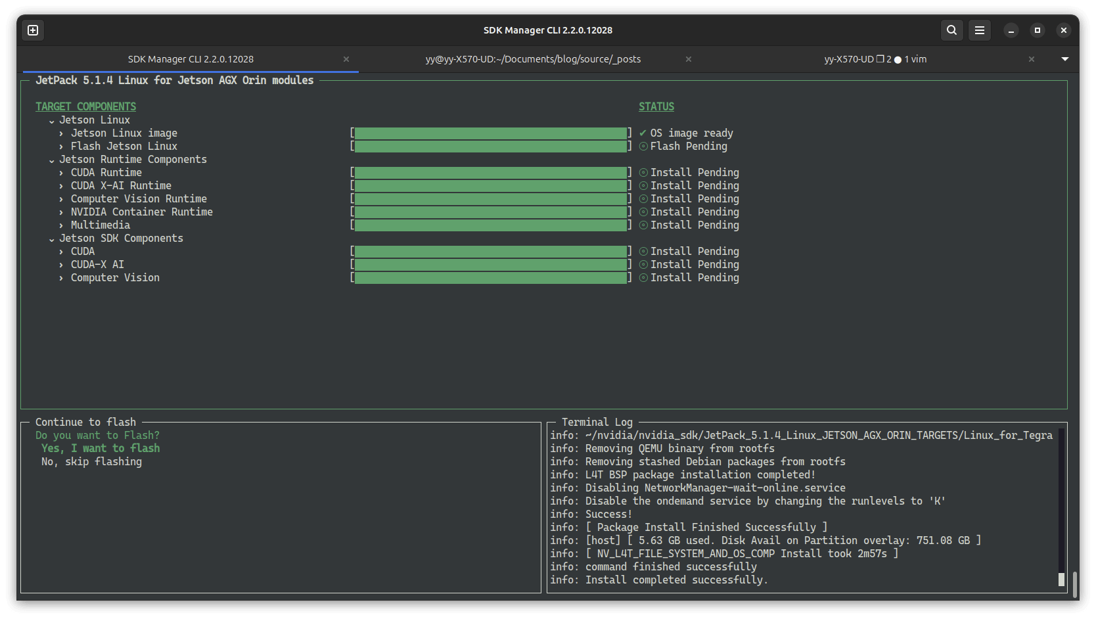Expand the Jetson Linux image item

pyautogui.click(x=61, y=133)
